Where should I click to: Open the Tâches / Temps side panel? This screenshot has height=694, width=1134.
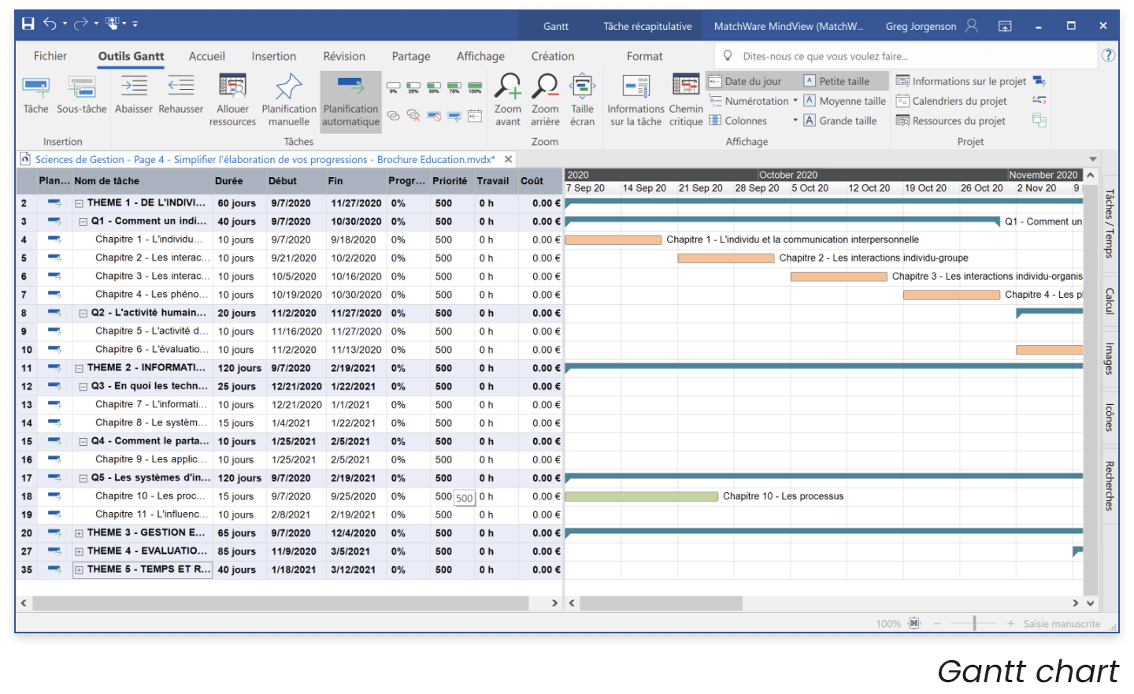(1109, 224)
